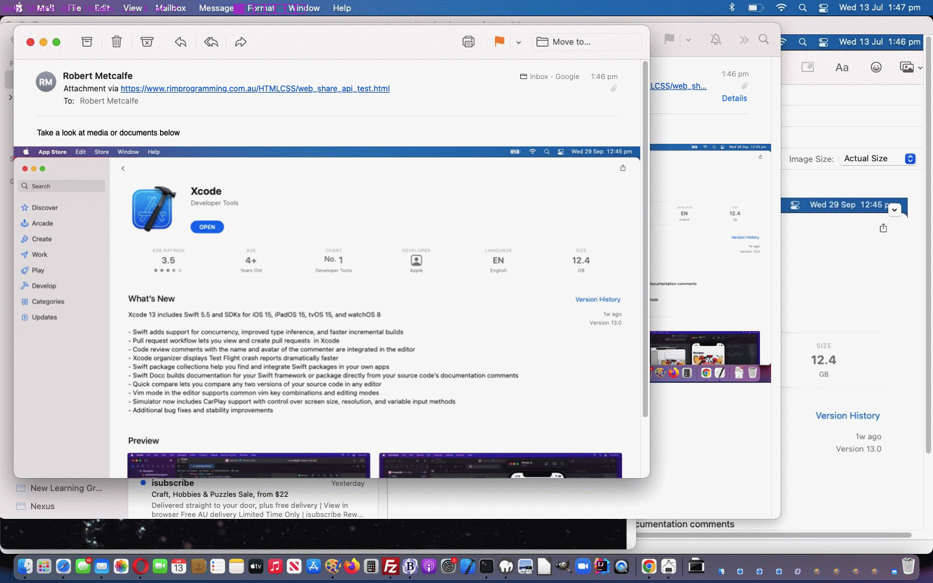Click the Wi-Fi status icon
The width and height of the screenshot is (933, 583).
[x=781, y=8]
